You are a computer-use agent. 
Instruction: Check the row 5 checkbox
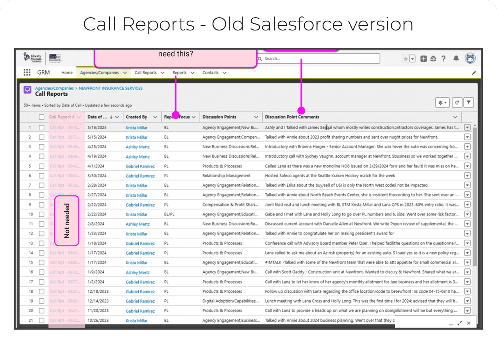pos(41,166)
